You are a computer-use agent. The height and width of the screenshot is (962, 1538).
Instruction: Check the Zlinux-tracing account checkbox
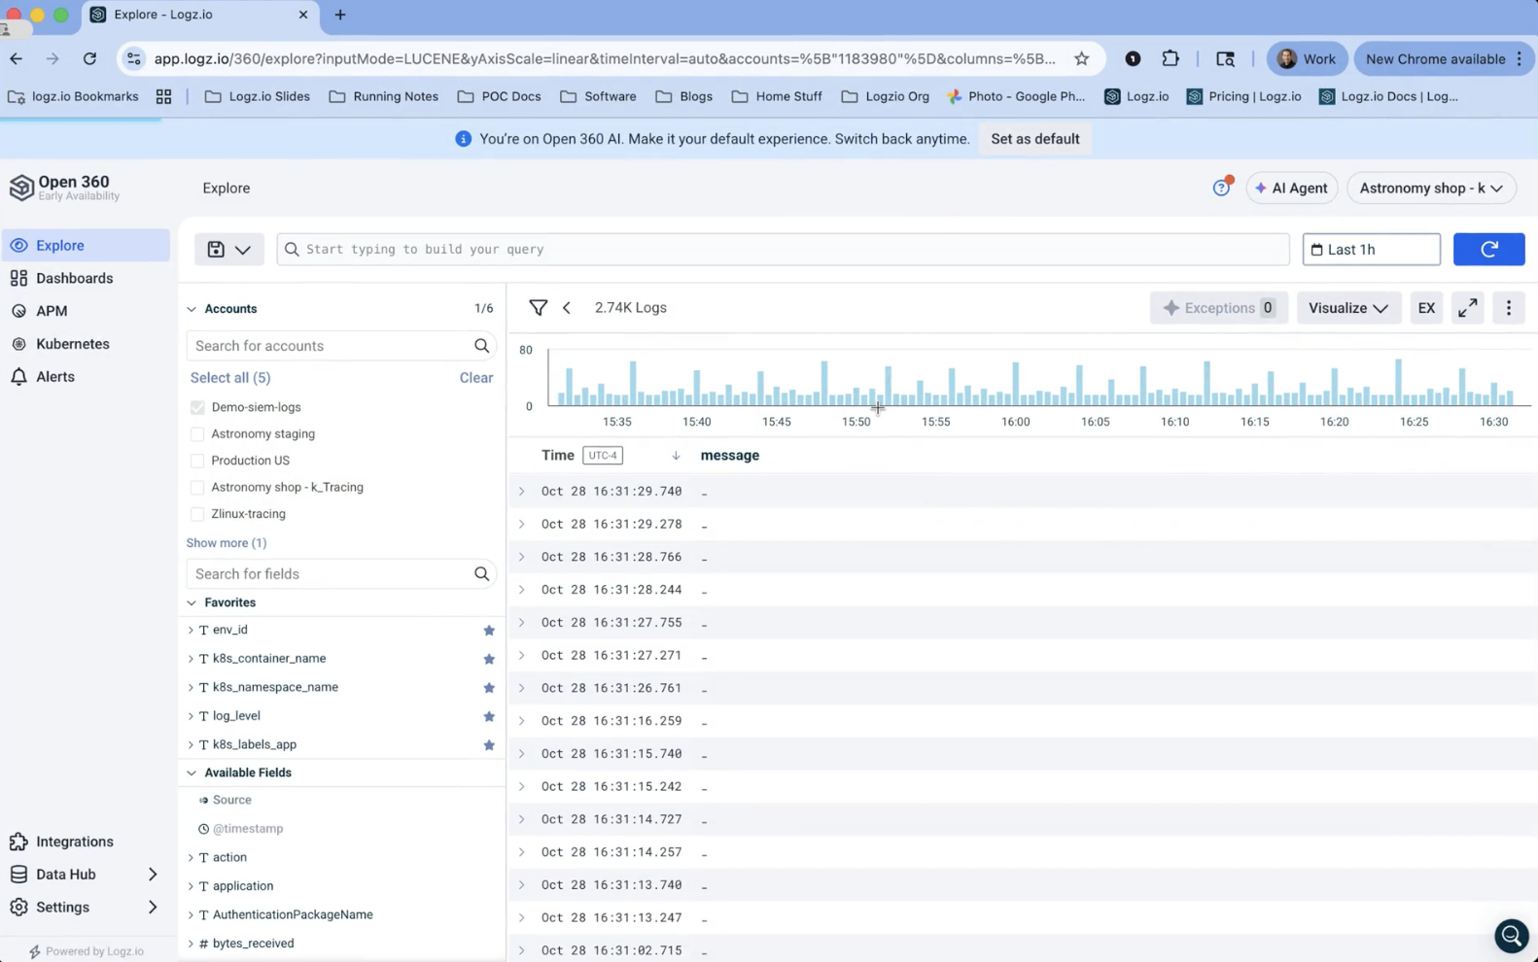[198, 514]
